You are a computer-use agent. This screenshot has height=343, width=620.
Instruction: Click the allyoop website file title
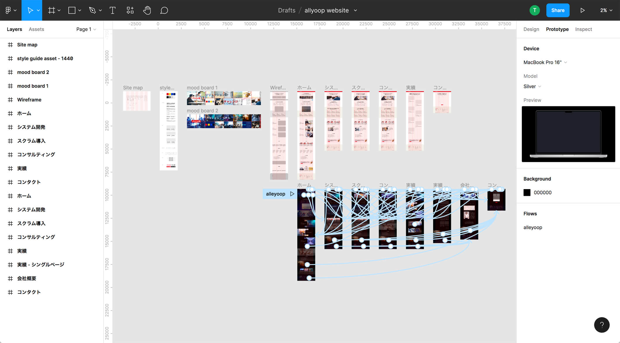(x=326, y=10)
